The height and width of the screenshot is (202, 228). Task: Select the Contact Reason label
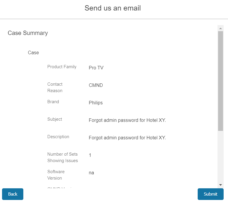click(55, 87)
